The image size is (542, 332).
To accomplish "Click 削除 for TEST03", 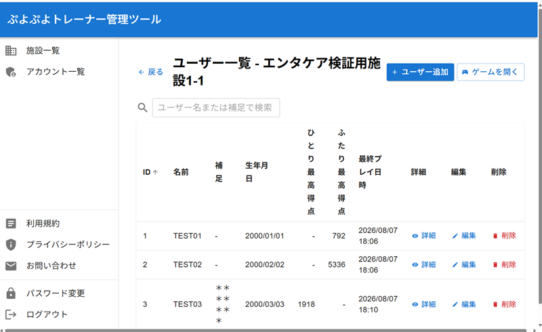I will 504,304.
